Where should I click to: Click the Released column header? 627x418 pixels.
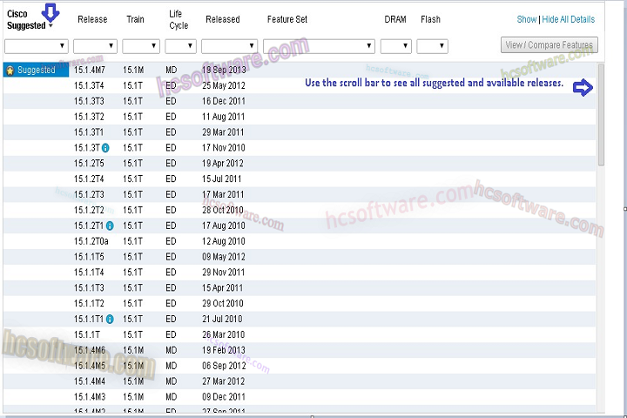pos(223,19)
